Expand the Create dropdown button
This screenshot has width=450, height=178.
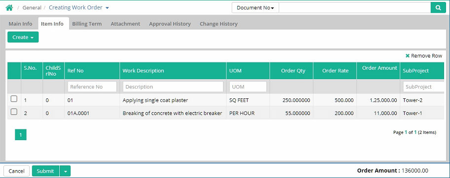[23, 37]
